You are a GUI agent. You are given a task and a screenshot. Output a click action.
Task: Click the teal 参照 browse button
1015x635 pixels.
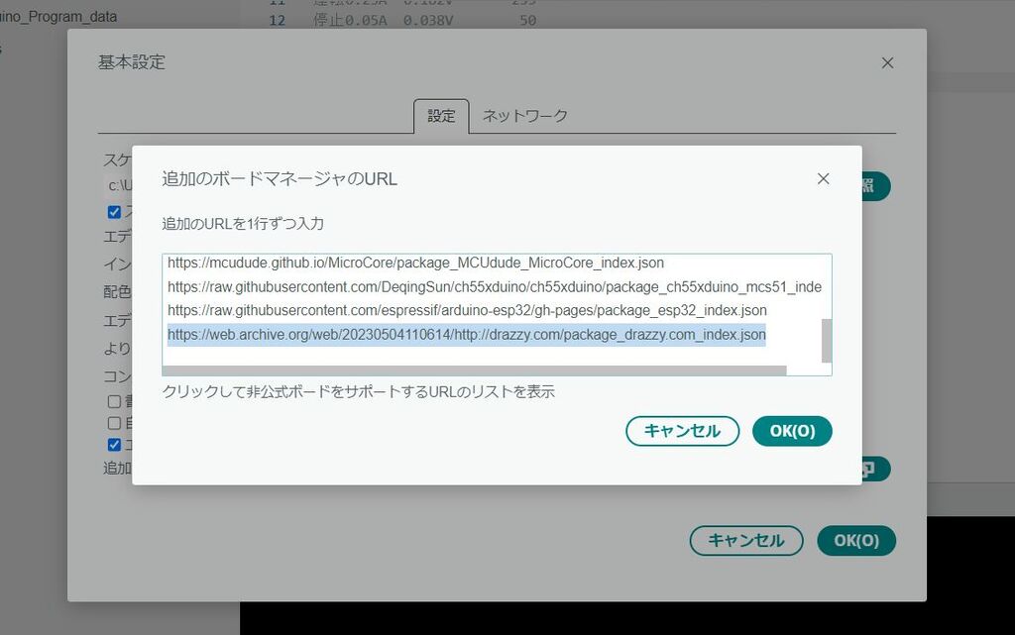click(x=872, y=186)
